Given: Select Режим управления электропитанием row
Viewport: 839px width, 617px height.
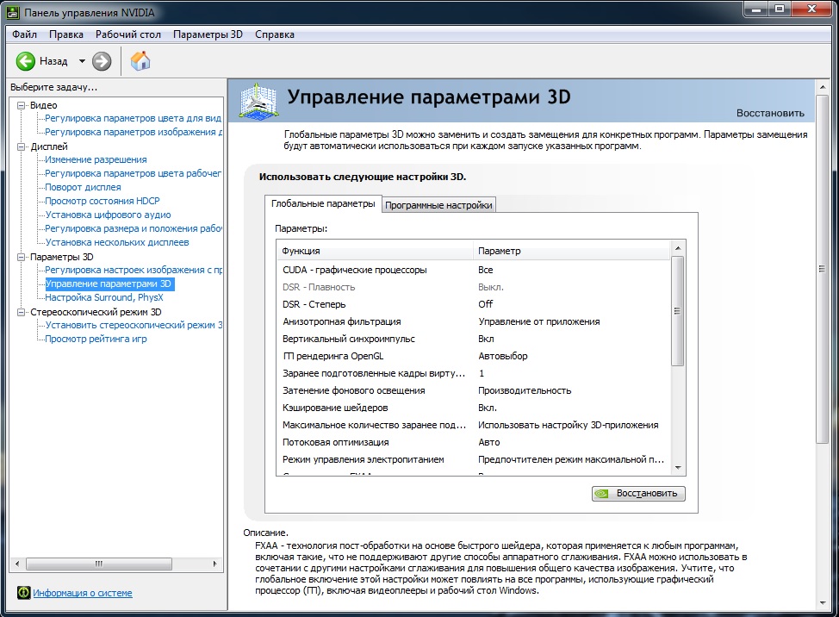Looking at the screenshot, I should [x=473, y=459].
